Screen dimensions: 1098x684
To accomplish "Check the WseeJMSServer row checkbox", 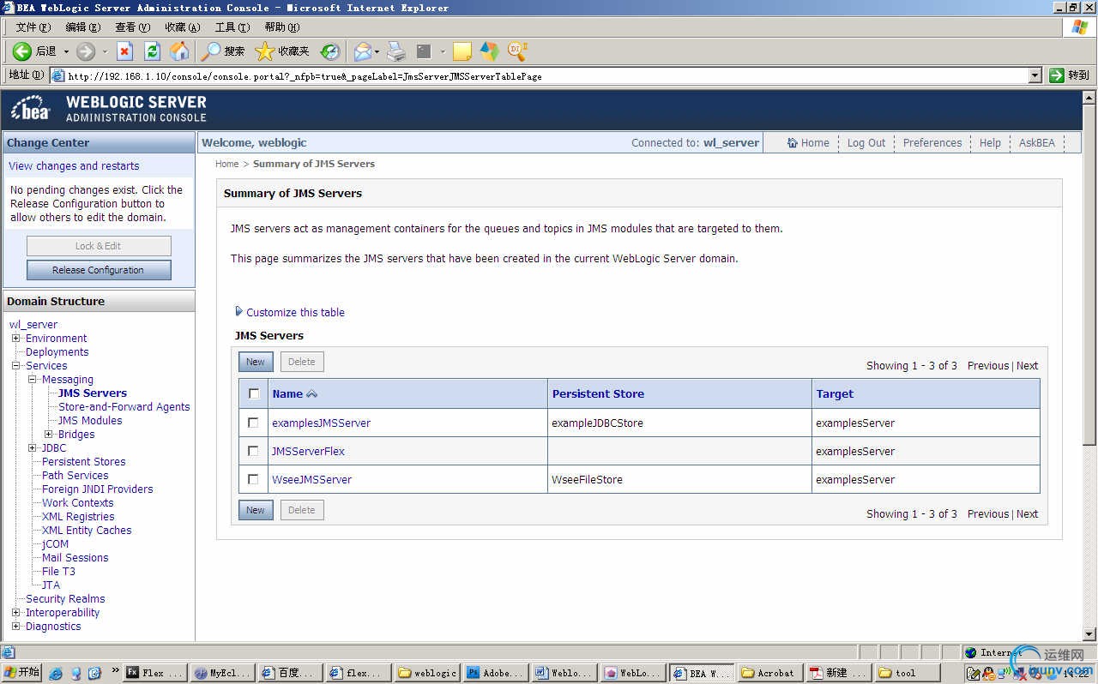I will pos(253,479).
